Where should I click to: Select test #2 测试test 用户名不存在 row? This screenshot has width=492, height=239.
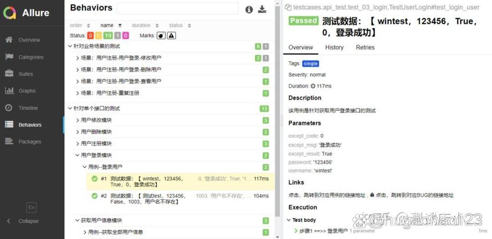[x=181, y=199]
